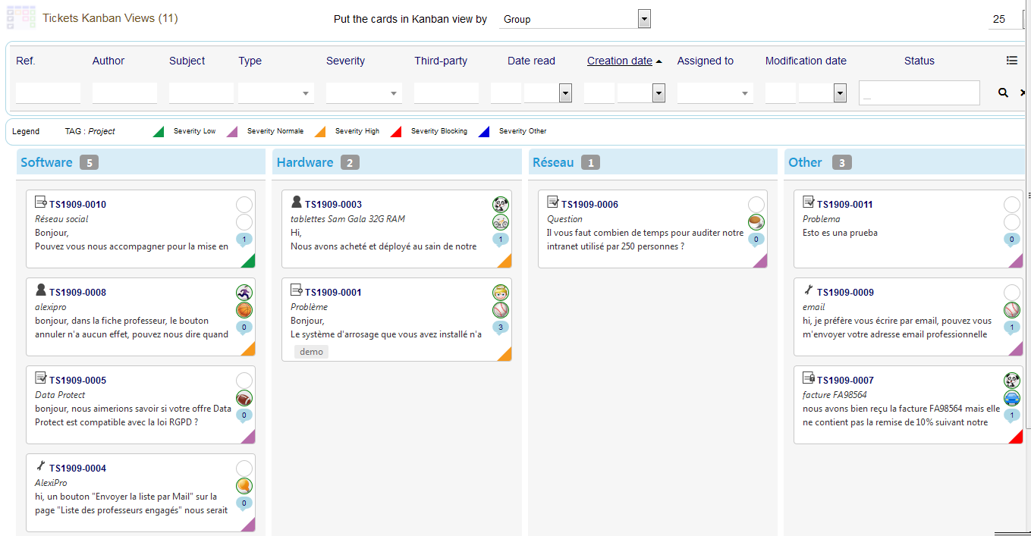
Task: Click the search magnifier icon in filter row
Action: pyautogui.click(x=1003, y=92)
